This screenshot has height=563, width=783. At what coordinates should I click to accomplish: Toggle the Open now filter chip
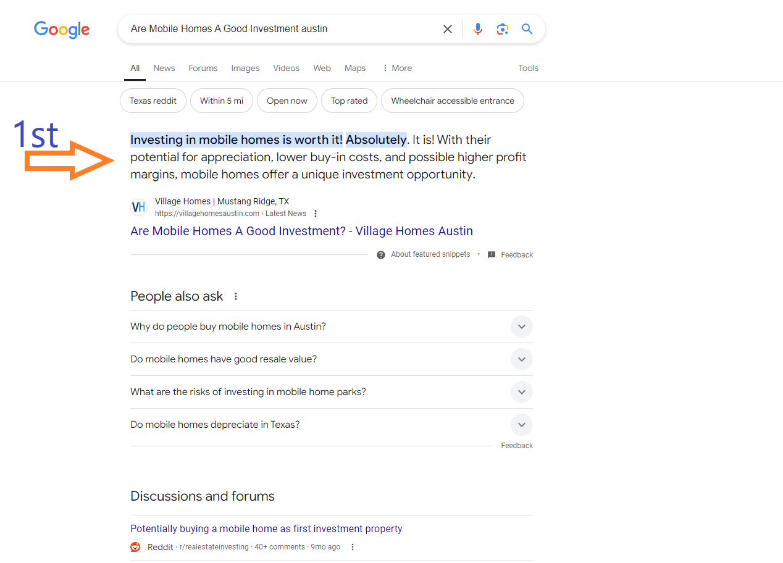(287, 101)
